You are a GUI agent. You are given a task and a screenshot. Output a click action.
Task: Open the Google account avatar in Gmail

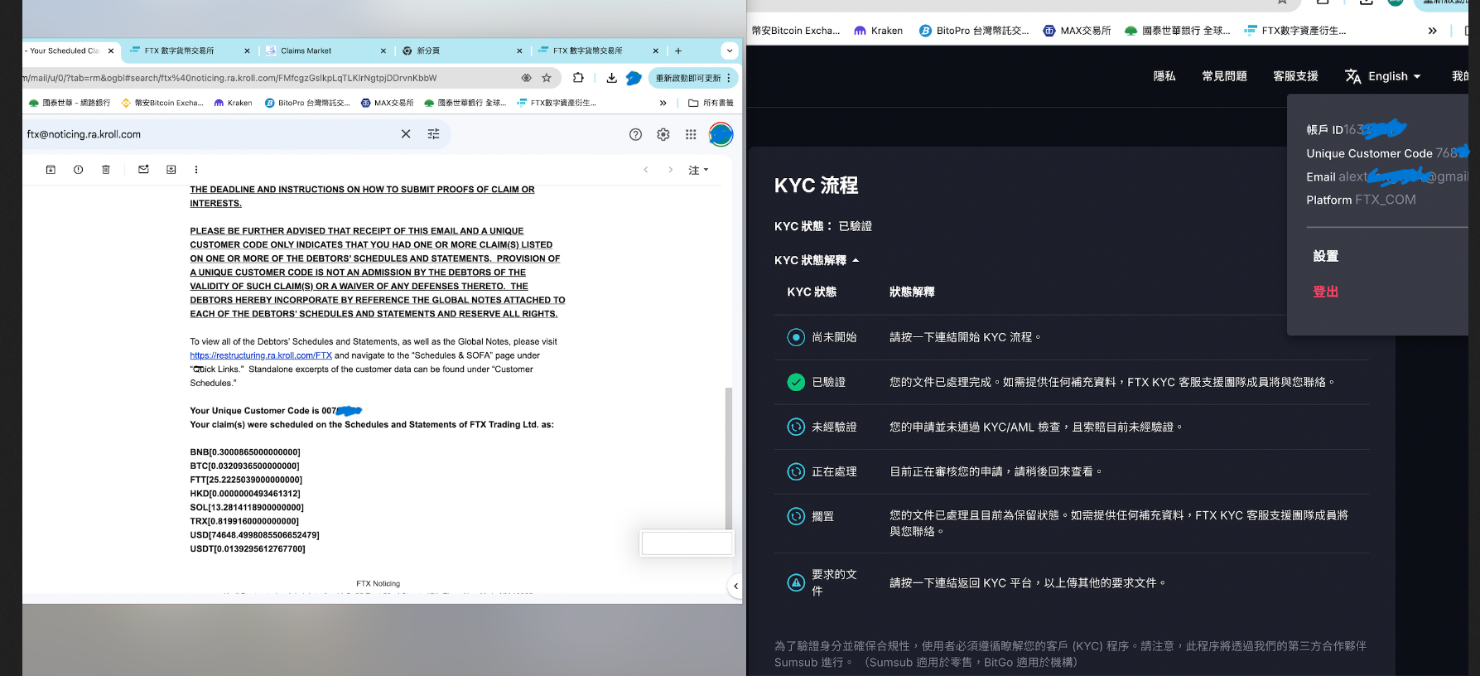coord(721,134)
